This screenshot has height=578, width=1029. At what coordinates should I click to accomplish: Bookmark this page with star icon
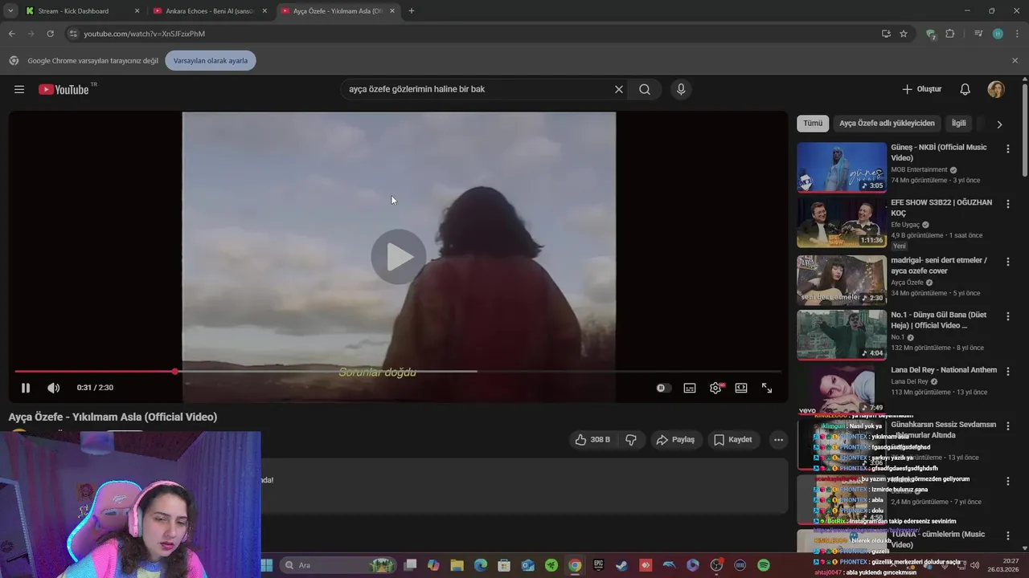pyautogui.click(x=904, y=34)
